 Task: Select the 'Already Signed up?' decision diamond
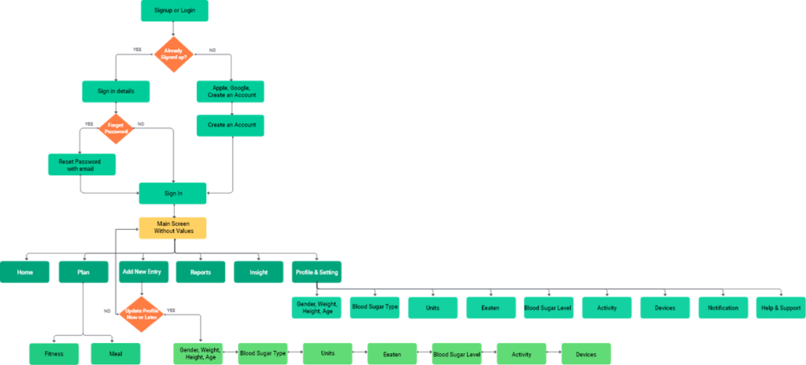[174, 54]
